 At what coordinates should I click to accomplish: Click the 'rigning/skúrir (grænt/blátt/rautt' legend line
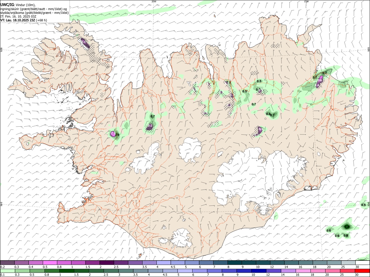(x=33, y=9)
